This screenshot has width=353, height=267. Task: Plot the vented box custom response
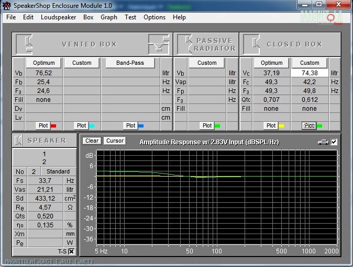(81, 125)
